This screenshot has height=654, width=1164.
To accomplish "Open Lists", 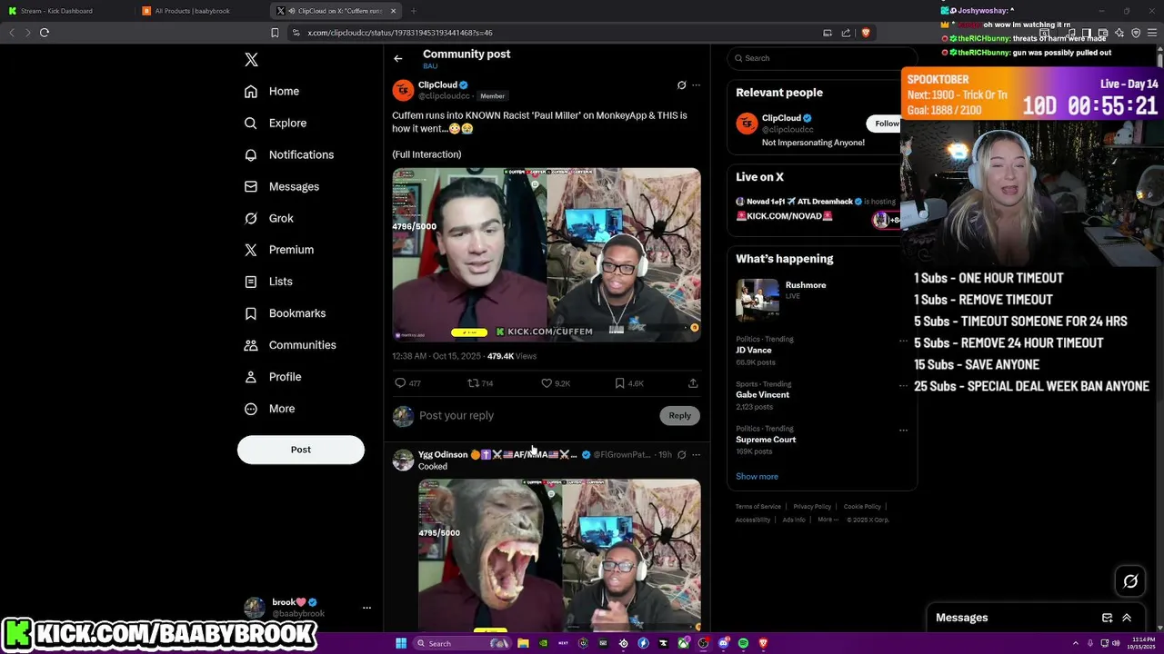I will click(268, 282).
